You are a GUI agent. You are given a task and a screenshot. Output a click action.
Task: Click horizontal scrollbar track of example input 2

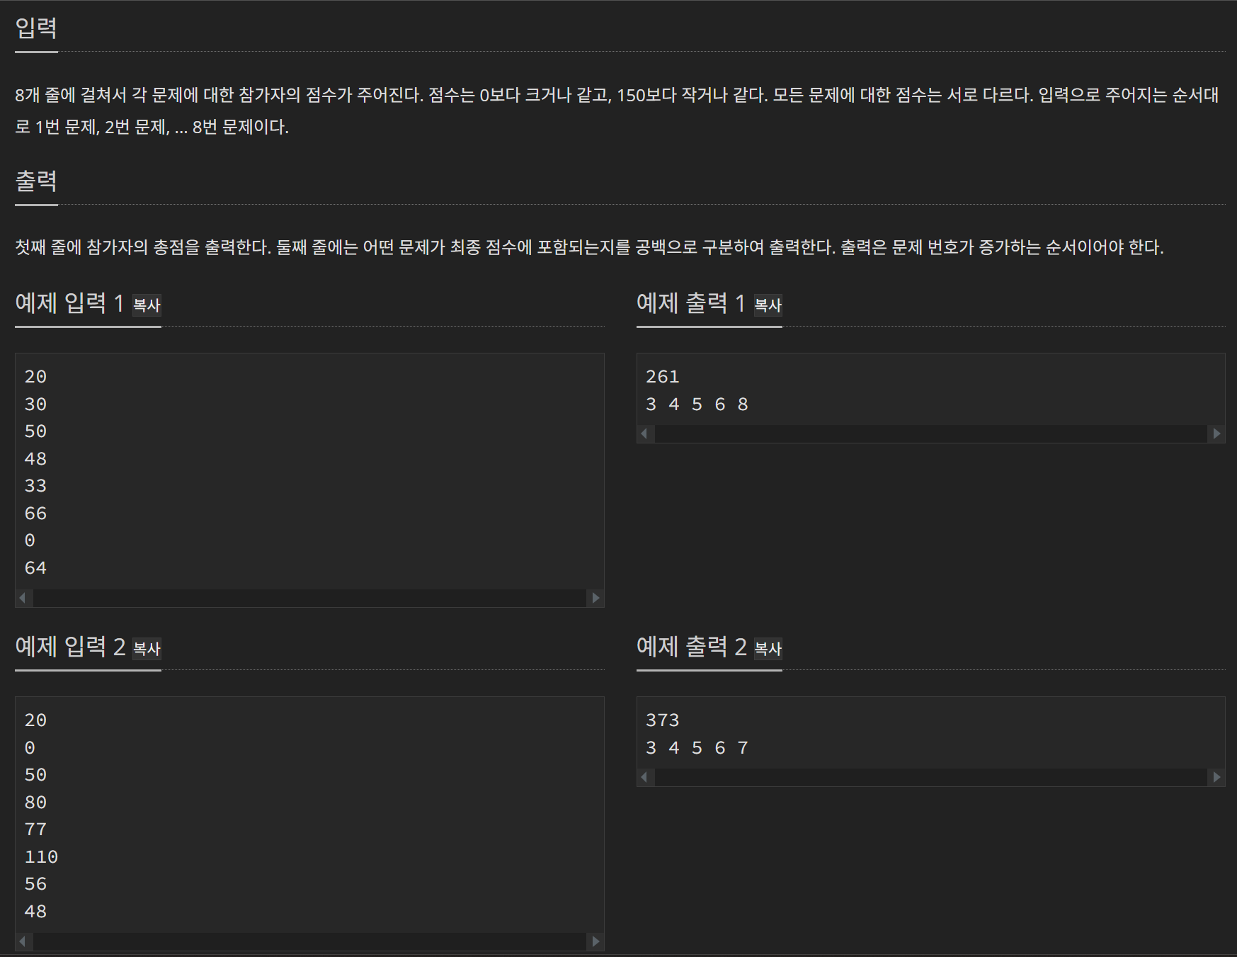click(309, 941)
